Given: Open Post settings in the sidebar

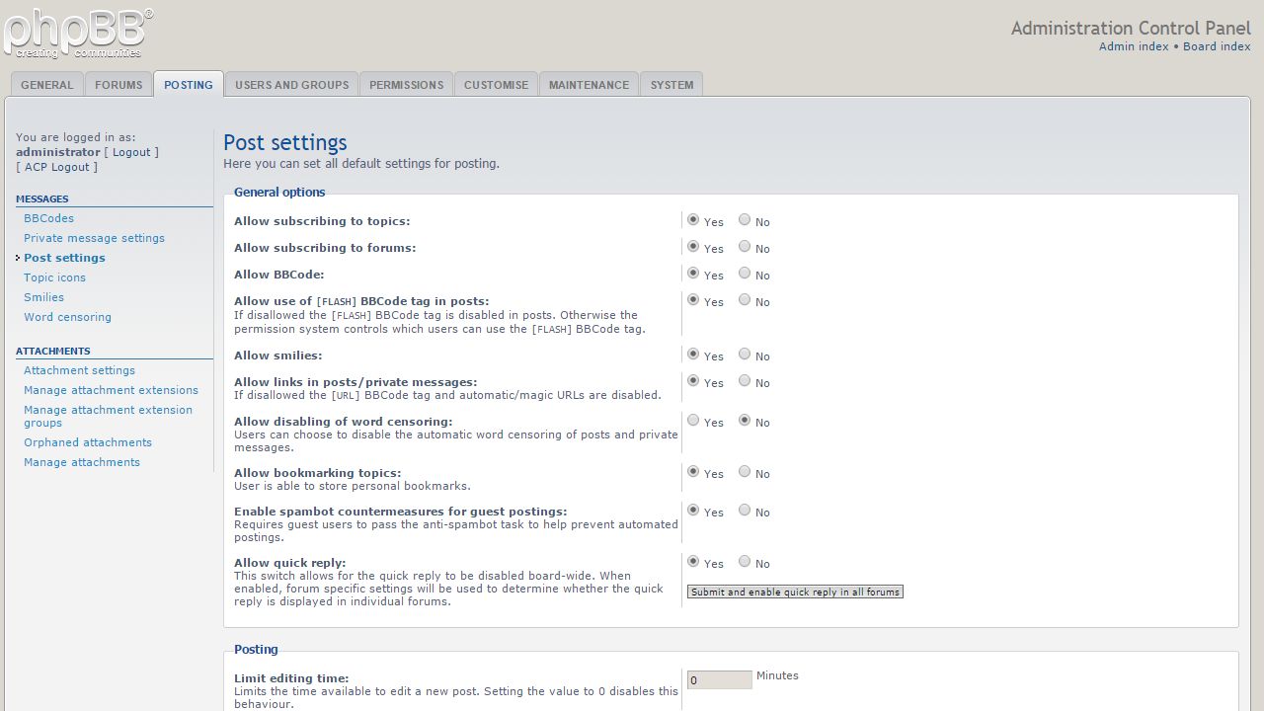Looking at the screenshot, I should click(x=64, y=258).
